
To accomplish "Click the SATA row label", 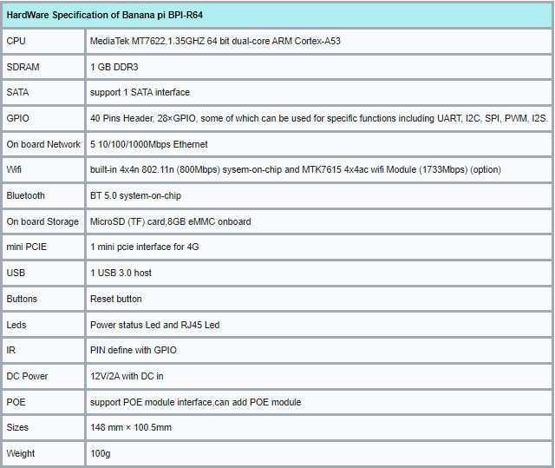I will pos(18,92).
